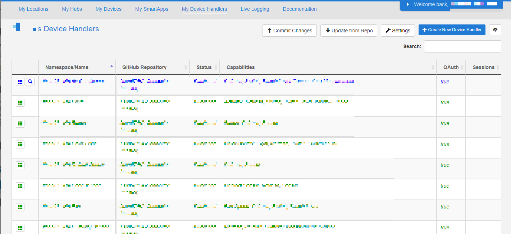Image resolution: width=511 pixels, height=234 pixels.
Task: Sort by OAuth column
Action: [451, 67]
